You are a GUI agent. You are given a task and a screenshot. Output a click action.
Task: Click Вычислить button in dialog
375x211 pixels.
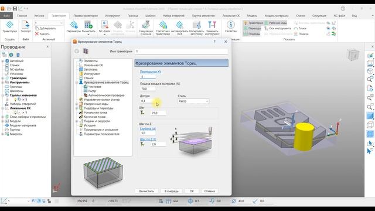pyautogui.click(x=146, y=191)
